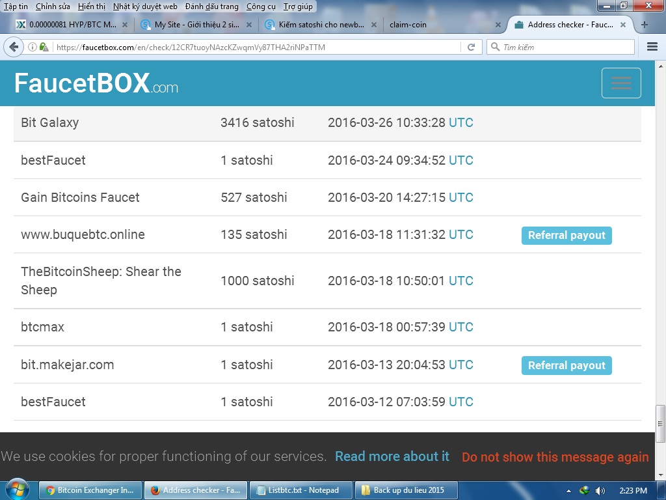Close the Address checker tab
Screen dimensions: 666x500
(x=622, y=25)
